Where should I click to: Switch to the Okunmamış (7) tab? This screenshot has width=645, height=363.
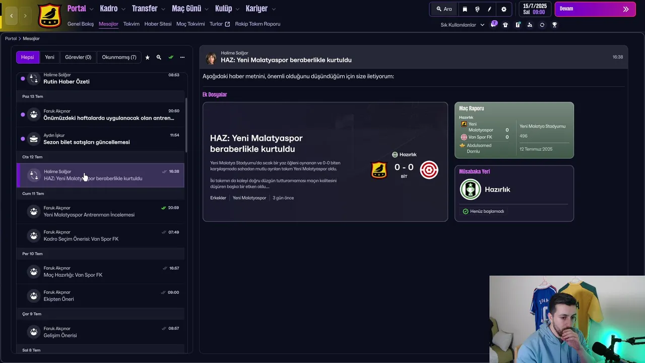(119, 57)
